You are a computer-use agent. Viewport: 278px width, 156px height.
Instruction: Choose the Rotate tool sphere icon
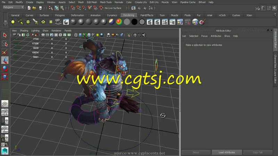pyautogui.click(x=5, y=68)
